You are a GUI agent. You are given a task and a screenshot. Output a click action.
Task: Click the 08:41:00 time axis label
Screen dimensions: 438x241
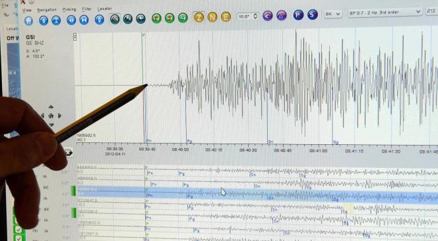tap(318, 151)
